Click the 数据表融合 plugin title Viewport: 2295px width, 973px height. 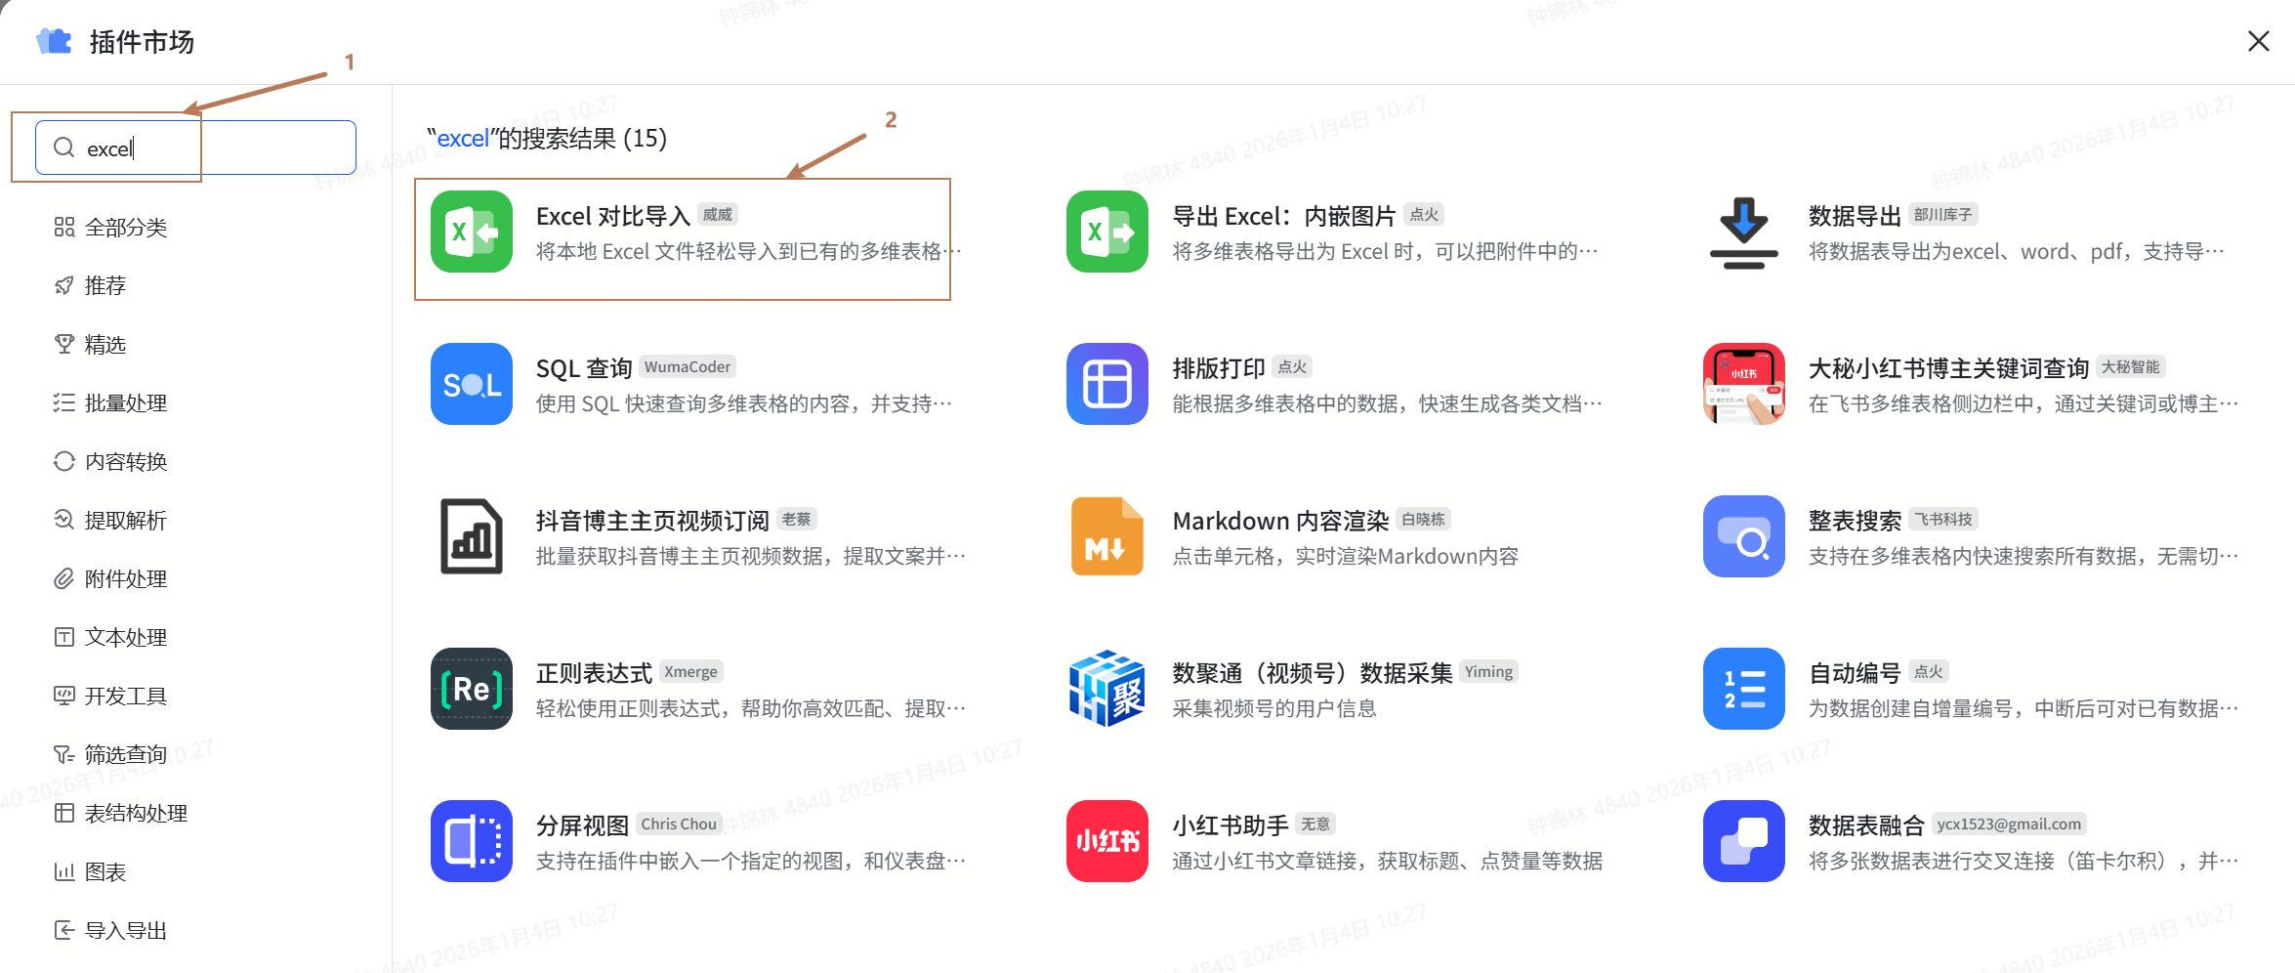click(x=1865, y=825)
